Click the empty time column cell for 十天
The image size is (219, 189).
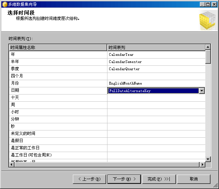(156, 98)
